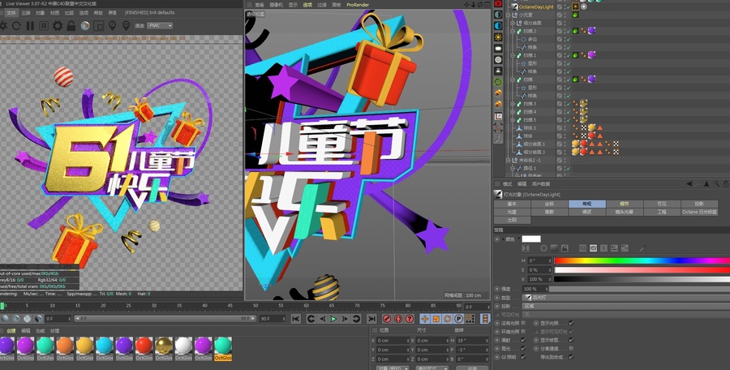
Task: Select the gold striped OctGlos material
Action: (x=164, y=349)
